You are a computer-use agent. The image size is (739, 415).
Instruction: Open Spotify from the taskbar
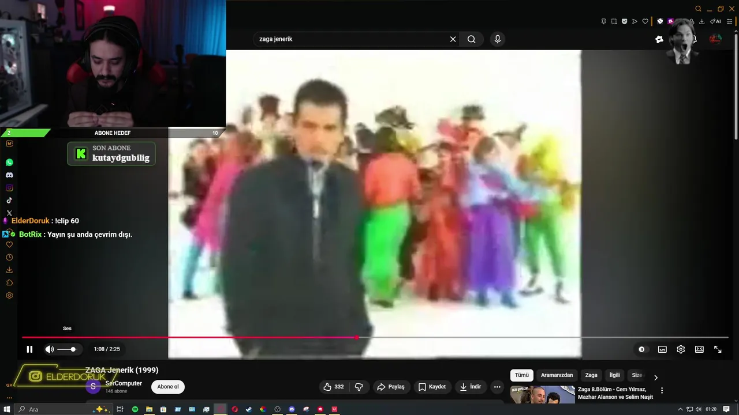(135, 409)
